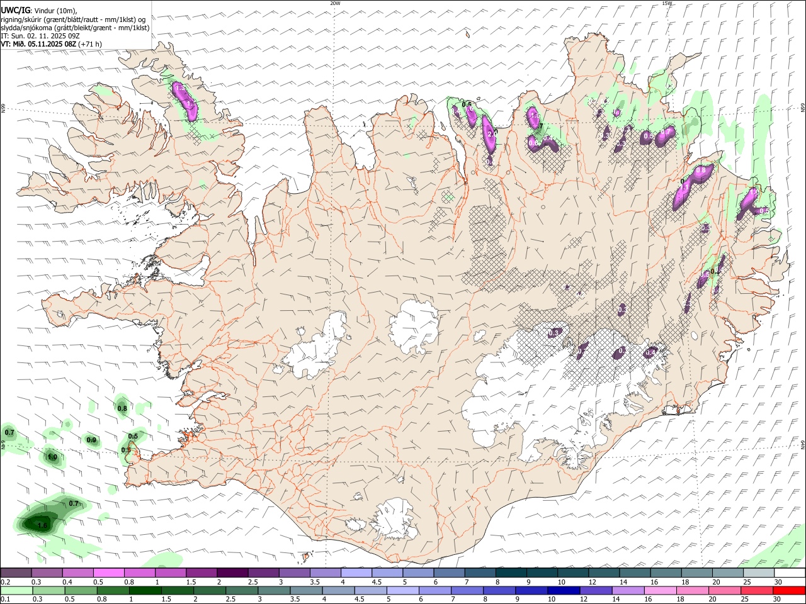The image size is (806, 604).
Task: Click the '1.6' value on the darkest green rain cell
Action: click(x=42, y=525)
